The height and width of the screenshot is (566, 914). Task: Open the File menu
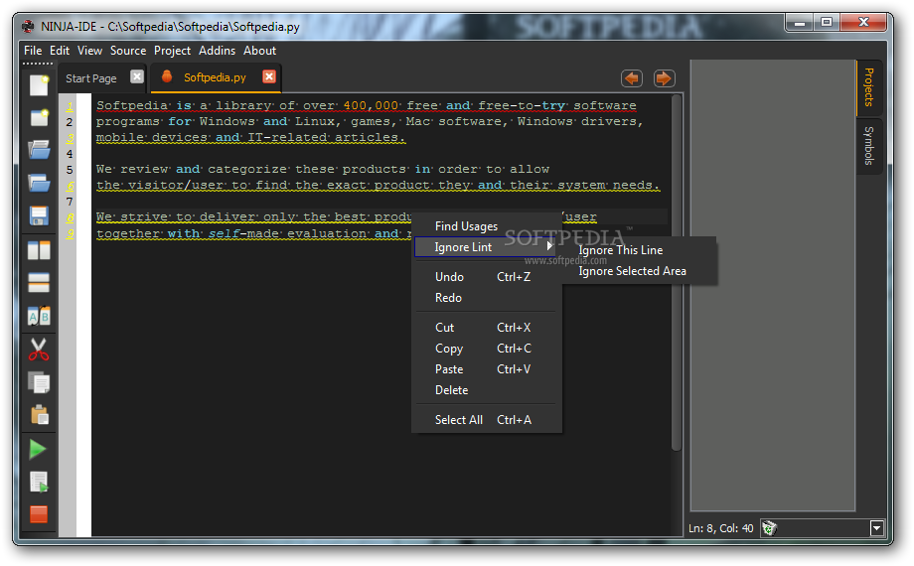(33, 51)
